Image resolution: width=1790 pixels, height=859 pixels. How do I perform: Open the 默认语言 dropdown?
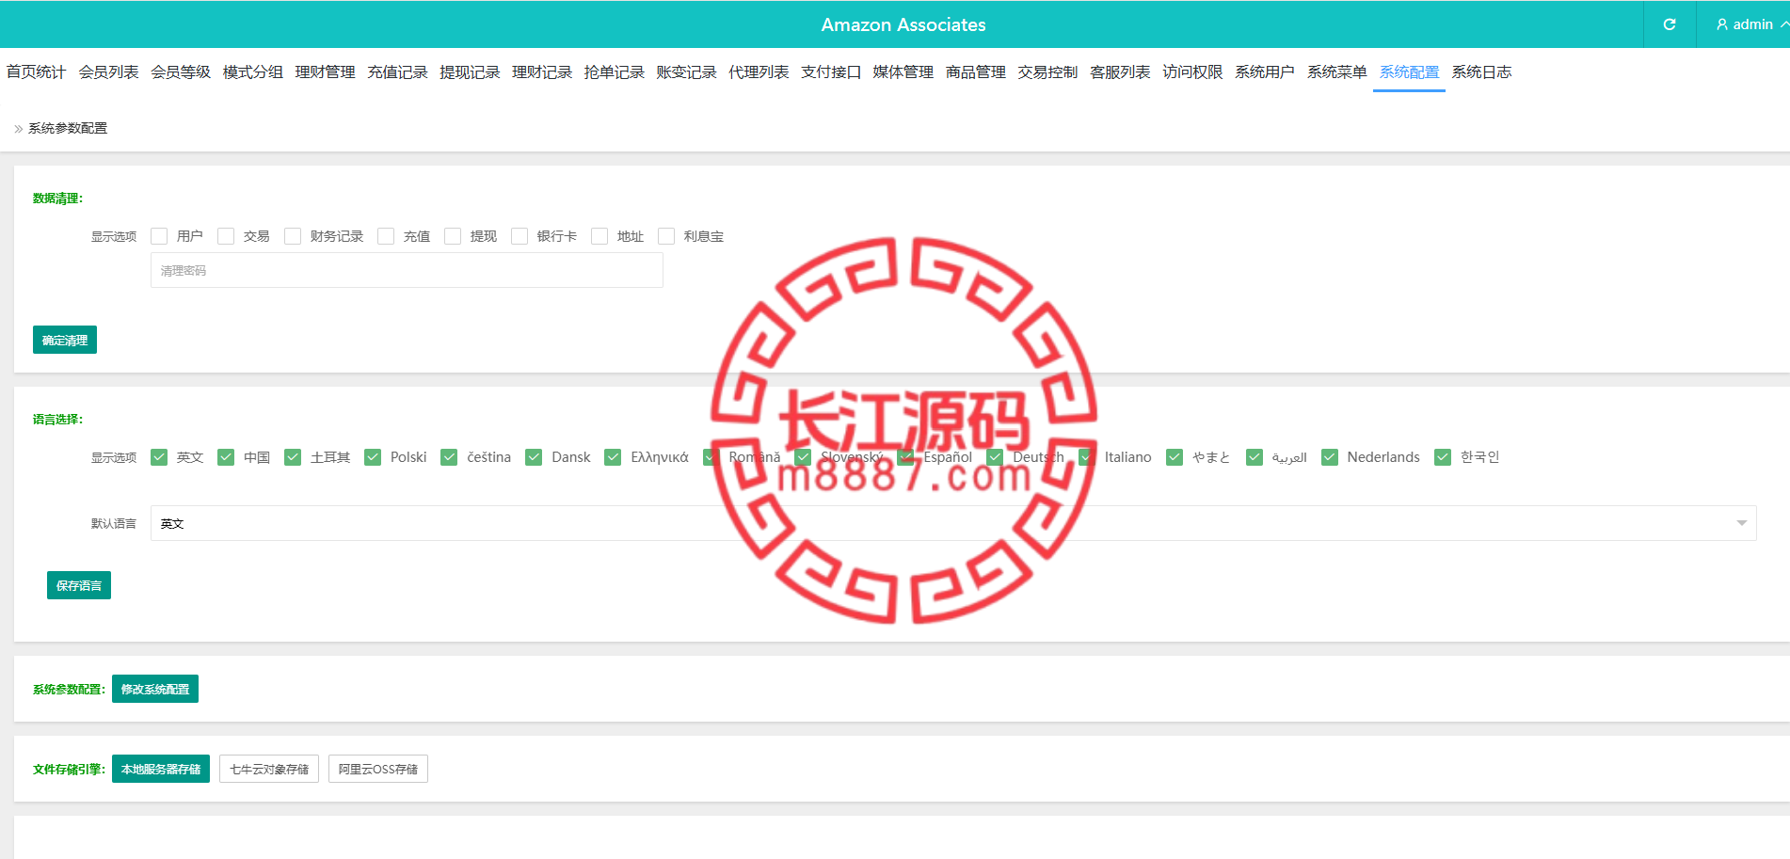(953, 523)
